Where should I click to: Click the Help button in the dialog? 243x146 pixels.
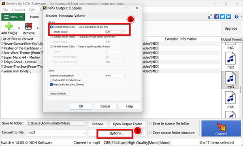point(130,106)
